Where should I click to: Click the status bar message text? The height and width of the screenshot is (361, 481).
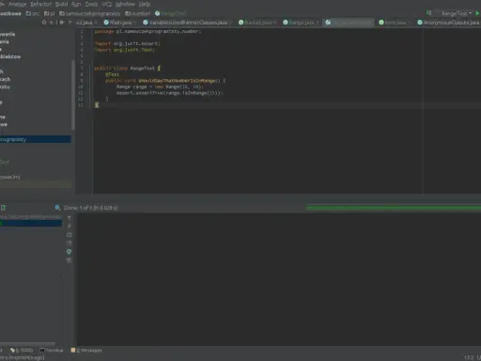click(x=23, y=357)
